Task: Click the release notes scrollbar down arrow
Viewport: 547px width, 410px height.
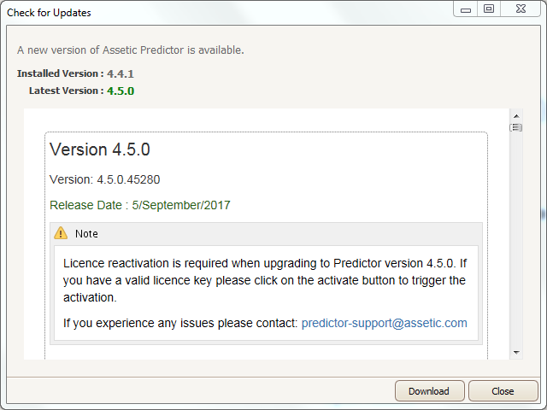Action: click(516, 353)
